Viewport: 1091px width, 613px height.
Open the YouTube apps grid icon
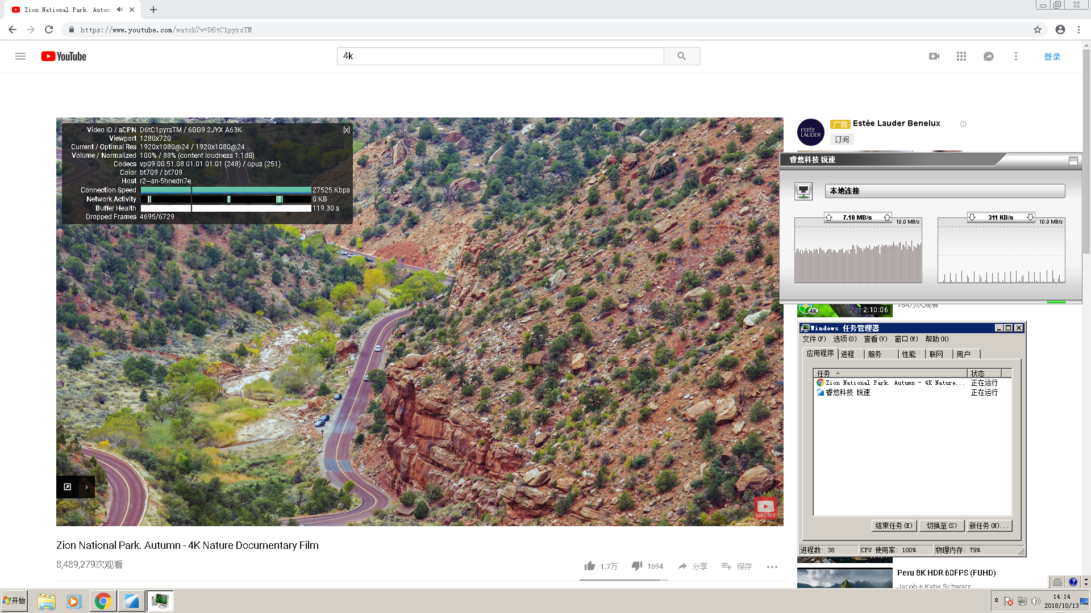click(x=961, y=56)
